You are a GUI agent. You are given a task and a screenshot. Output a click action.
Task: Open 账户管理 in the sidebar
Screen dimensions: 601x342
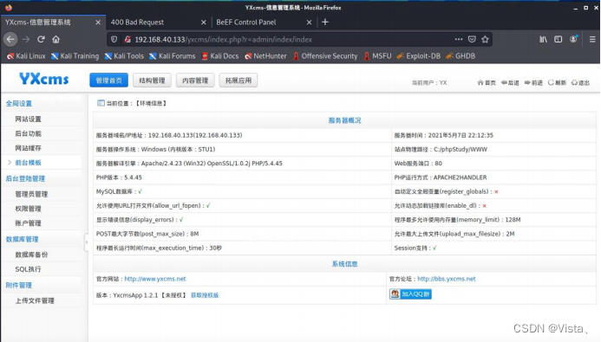pyautogui.click(x=28, y=223)
